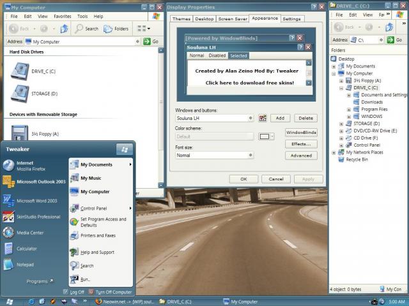Click the 5:00 AM system tray clock
409x306 pixels.
[x=397, y=302]
